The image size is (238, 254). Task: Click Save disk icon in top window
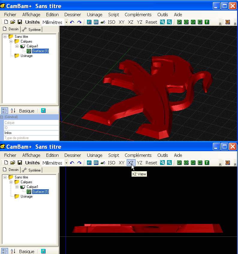tap(20, 22)
